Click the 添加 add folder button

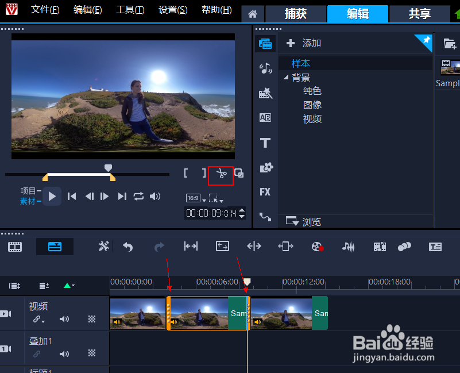tap(304, 43)
